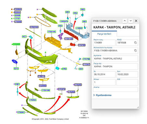Select the blue Ford oval emblem part
This screenshot has height=124, width=147.
15,61
